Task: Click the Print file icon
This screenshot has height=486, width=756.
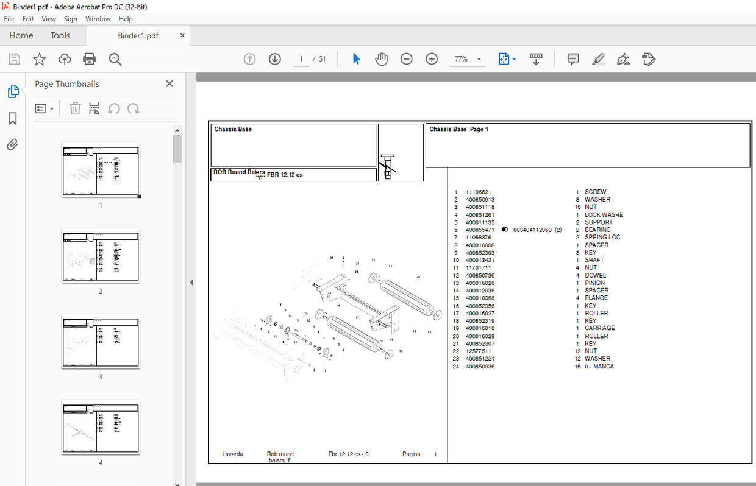Action: coord(90,59)
